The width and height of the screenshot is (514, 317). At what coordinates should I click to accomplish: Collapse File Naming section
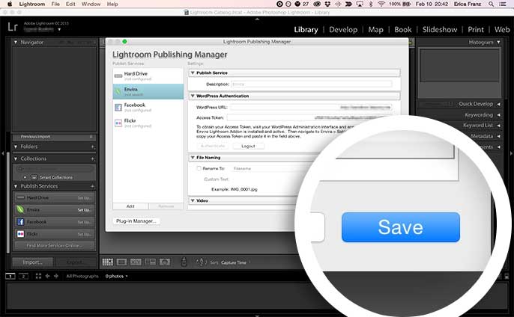click(193, 157)
